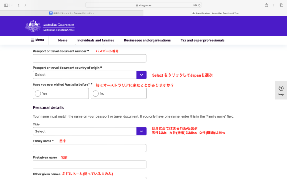Select No for visited Australia before
This screenshot has height=179, width=287.
click(118, 93)
